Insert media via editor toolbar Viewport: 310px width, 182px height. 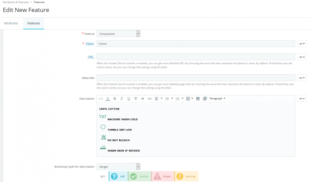tap(205, 99)
